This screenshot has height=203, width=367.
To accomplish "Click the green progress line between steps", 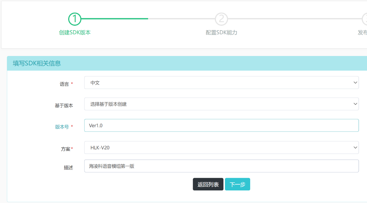I will (x=114, y=19).
